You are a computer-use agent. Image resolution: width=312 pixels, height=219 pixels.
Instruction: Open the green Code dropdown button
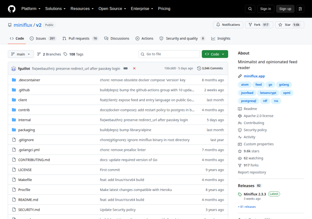[215, 54]
